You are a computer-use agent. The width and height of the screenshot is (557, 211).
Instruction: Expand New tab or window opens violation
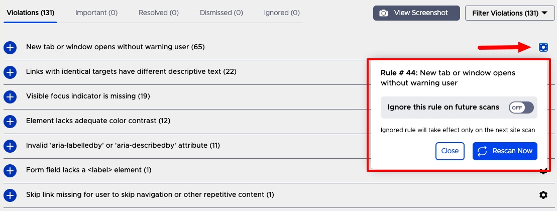tap(10, 48)
